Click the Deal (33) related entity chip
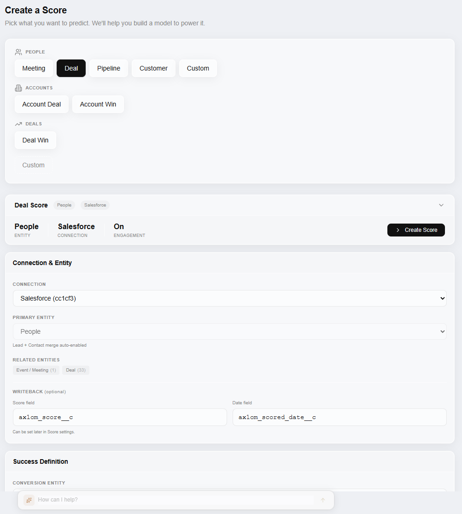 point(76,370)
